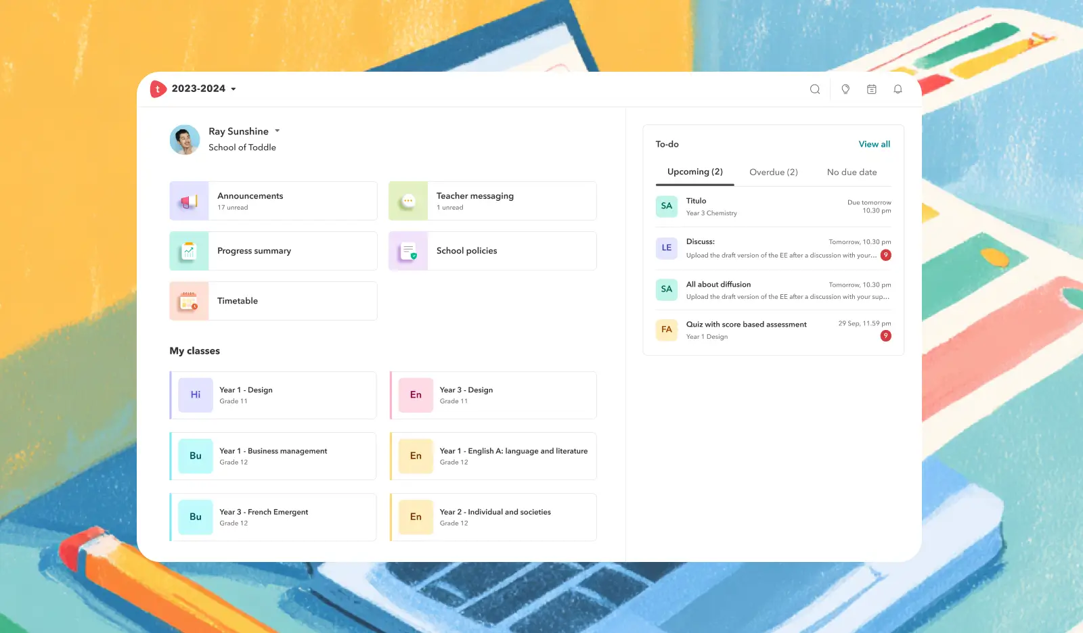
Task: Click the View all link in To-do
Action: [874, 144]
